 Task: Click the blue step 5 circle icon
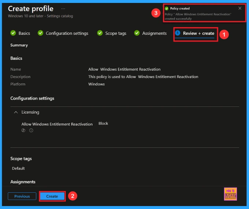click(178, 33)
